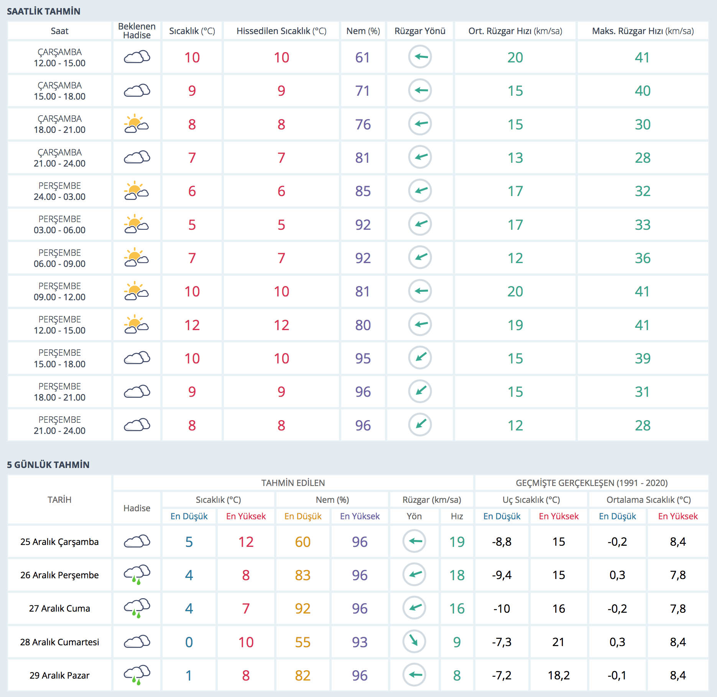Screen dimensions: 717x697
Task: Select wind arrow for Çarşamba 21.00 - 24.00
Action: 420,157
